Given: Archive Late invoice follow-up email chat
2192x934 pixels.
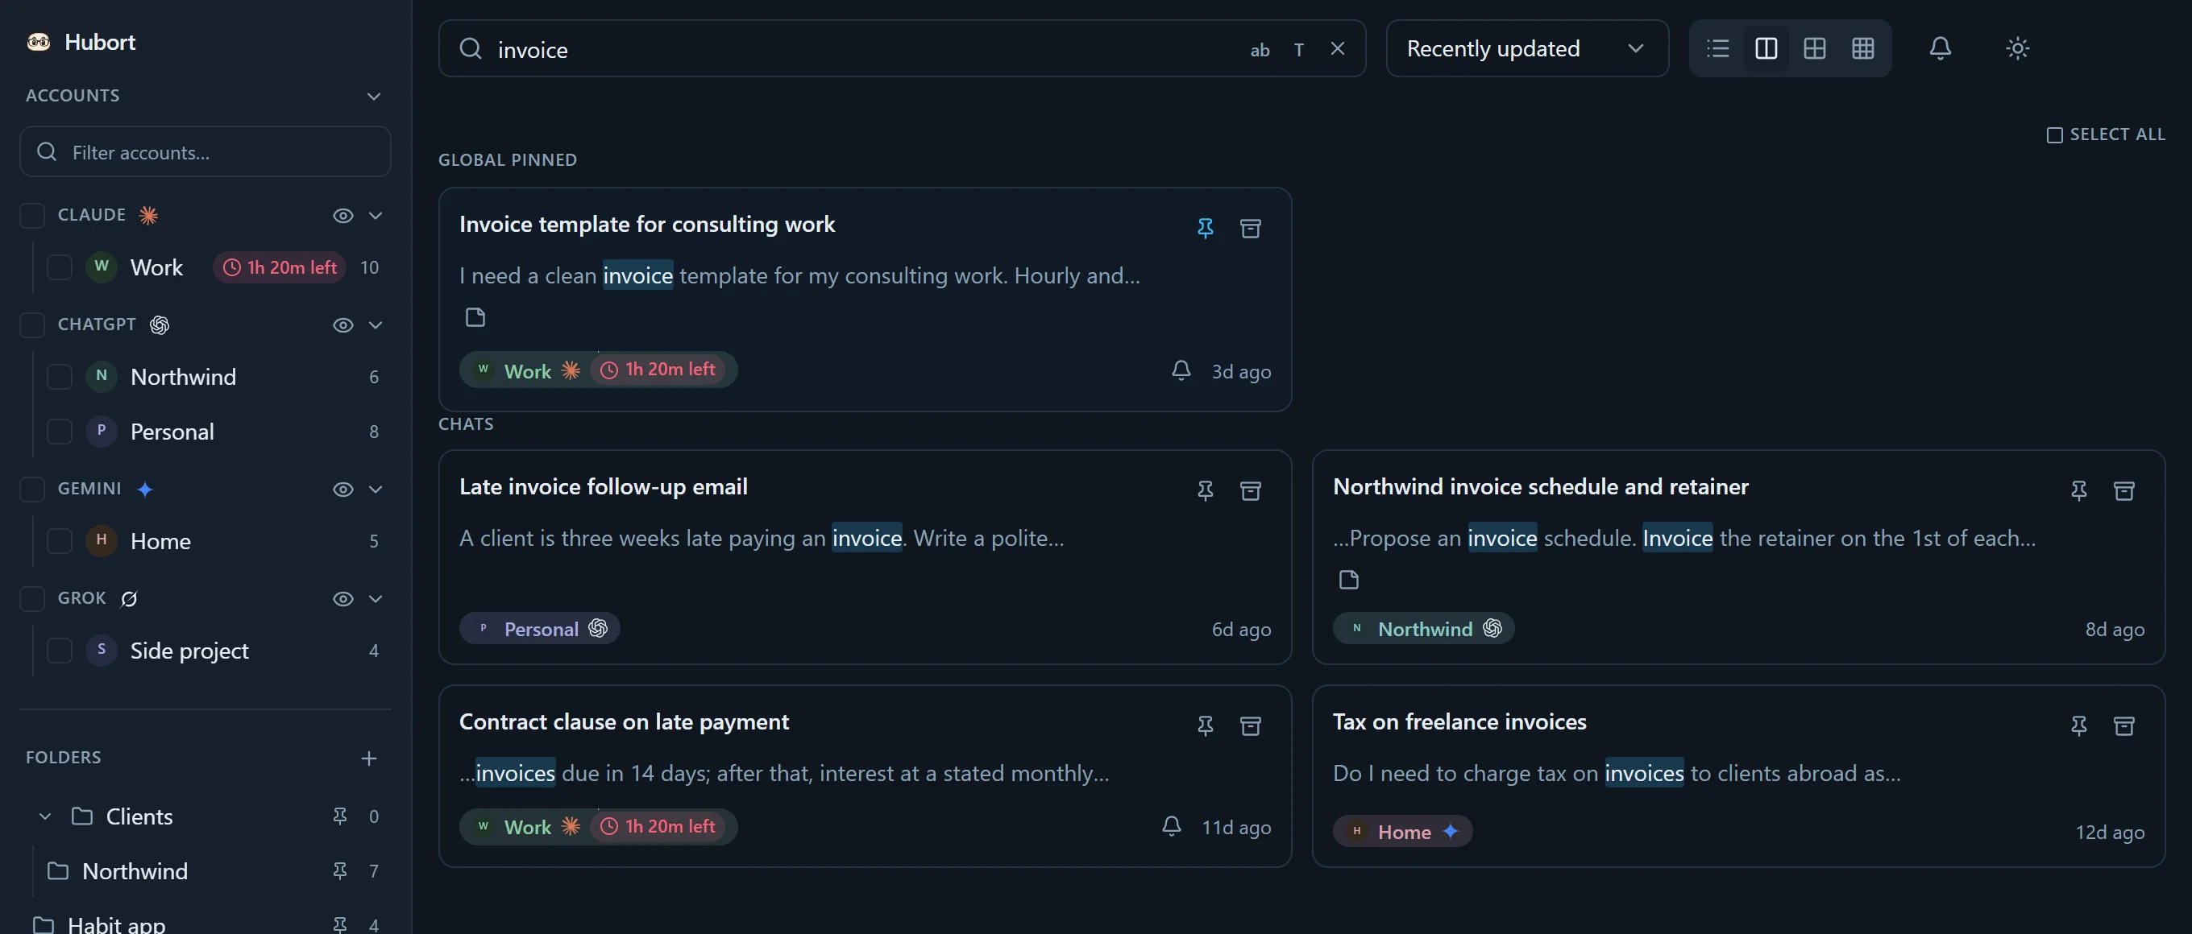Looking at the screenshot, I should pyautogui.click(x=1250, y=490).
